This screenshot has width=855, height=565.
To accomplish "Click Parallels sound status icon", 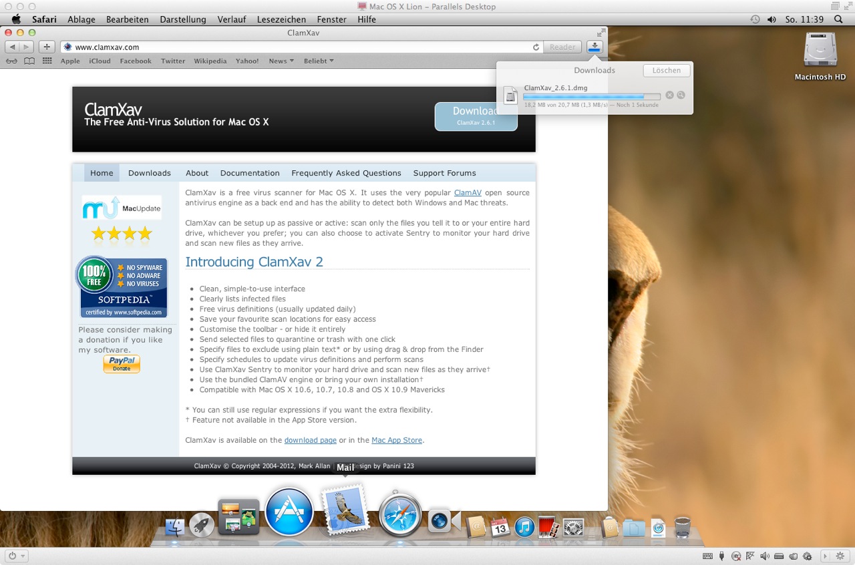I will pyautogui.click(x=764, y=556).
